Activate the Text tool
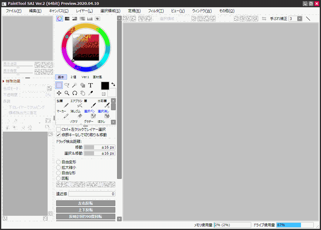 [x=90, y=85]
